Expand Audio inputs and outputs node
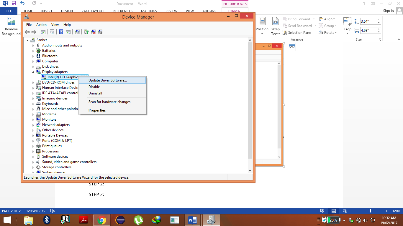The height and width of the screenshot is (226, 403). tap(33, 46)
